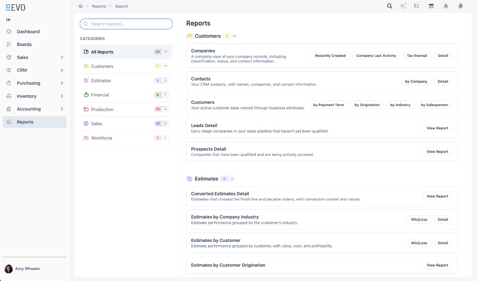
Task: Open Boards in the sidebar
Action: point(34,44)
